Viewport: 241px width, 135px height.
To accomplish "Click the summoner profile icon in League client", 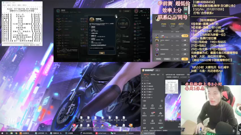I will pyautogui.click(x=136, y=11).
